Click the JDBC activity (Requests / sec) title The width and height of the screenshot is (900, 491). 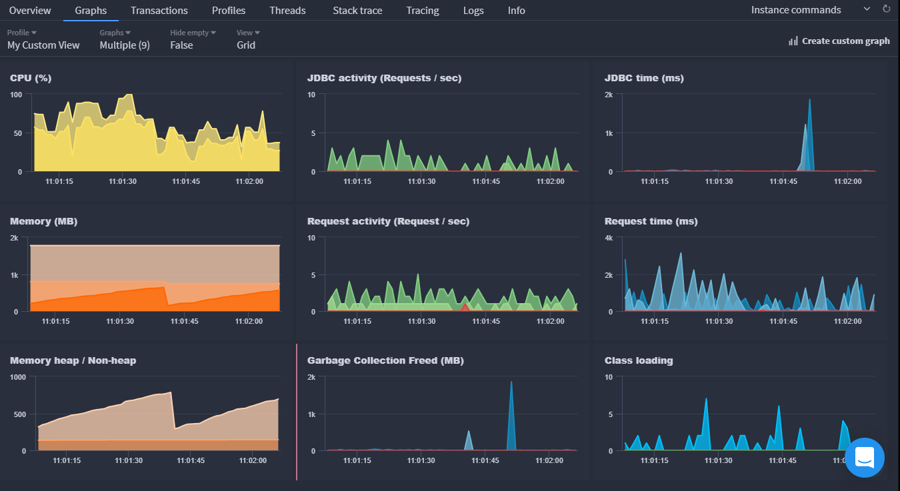tap(385, 78)
